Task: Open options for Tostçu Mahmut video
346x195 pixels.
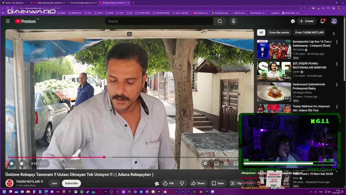Action: tap(337, 107)
